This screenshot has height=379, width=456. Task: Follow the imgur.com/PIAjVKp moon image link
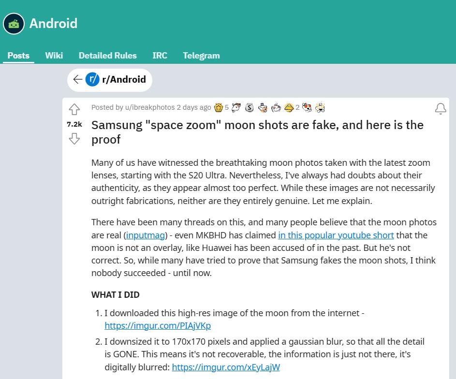click(x=157, y=325)
